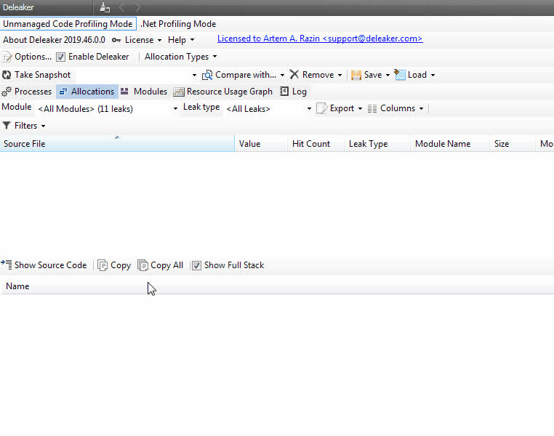This screenshot has width=554, height=436.
Task: Click the Load icon
Action: click(400, 75)
